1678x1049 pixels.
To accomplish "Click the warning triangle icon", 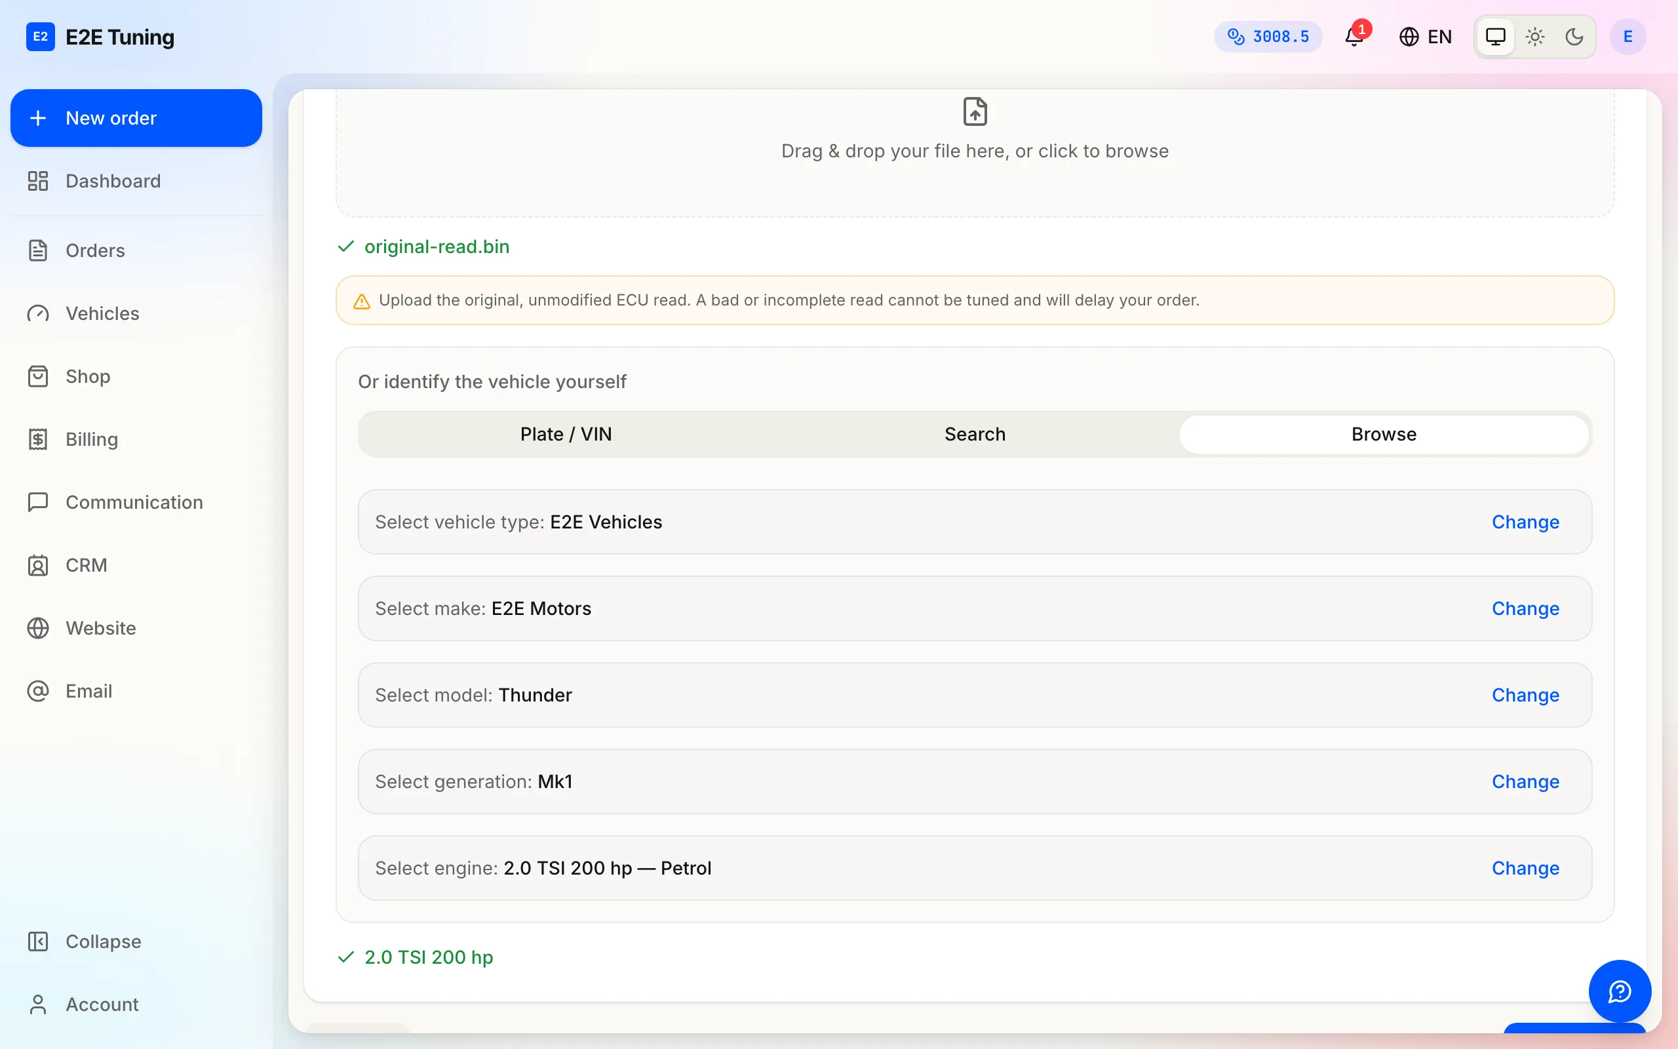I will tap(362, 301).
